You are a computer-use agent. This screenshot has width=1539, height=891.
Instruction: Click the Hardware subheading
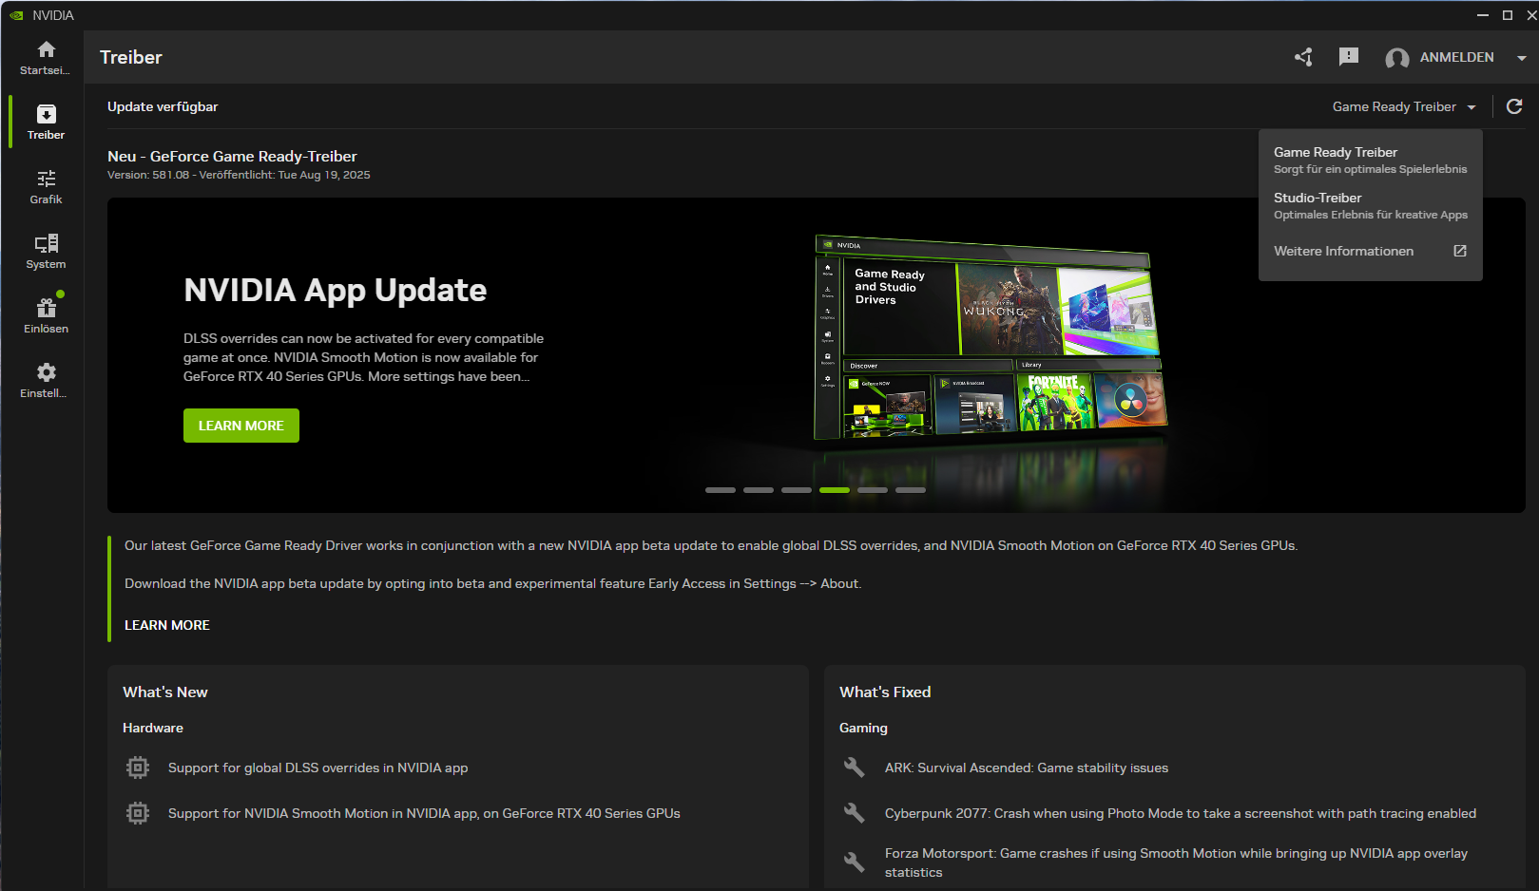click(x=153, y=728)
